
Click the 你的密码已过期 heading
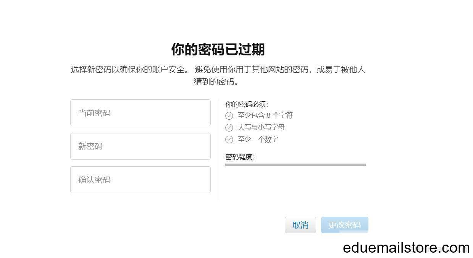218,49
